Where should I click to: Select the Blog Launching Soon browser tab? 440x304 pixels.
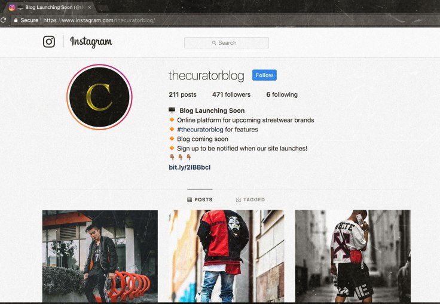pos(49,8)
